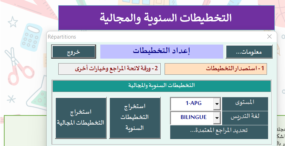Click the teal التخطيطات السنوية والمجالية section header

[162, 86]
